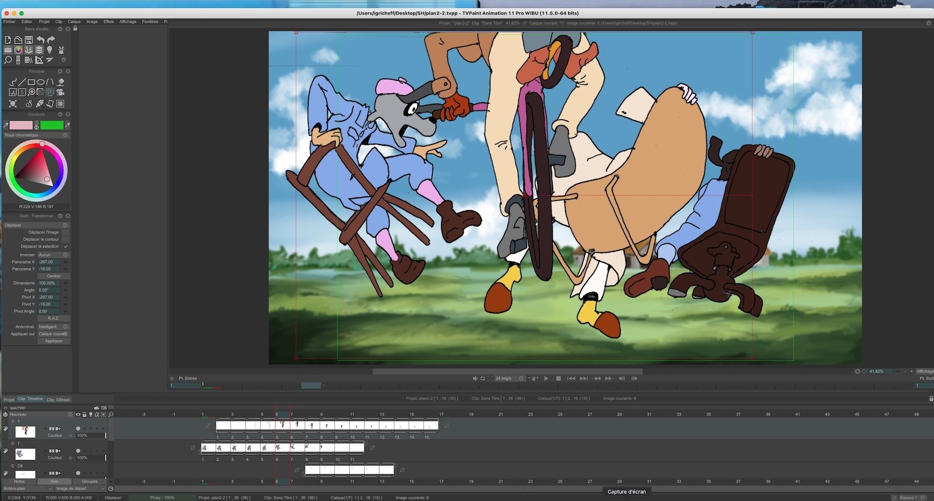Viewport: 934px width, 501px height.
Task: Select the pencil crayon tool icon
Action: coord(39,104)
